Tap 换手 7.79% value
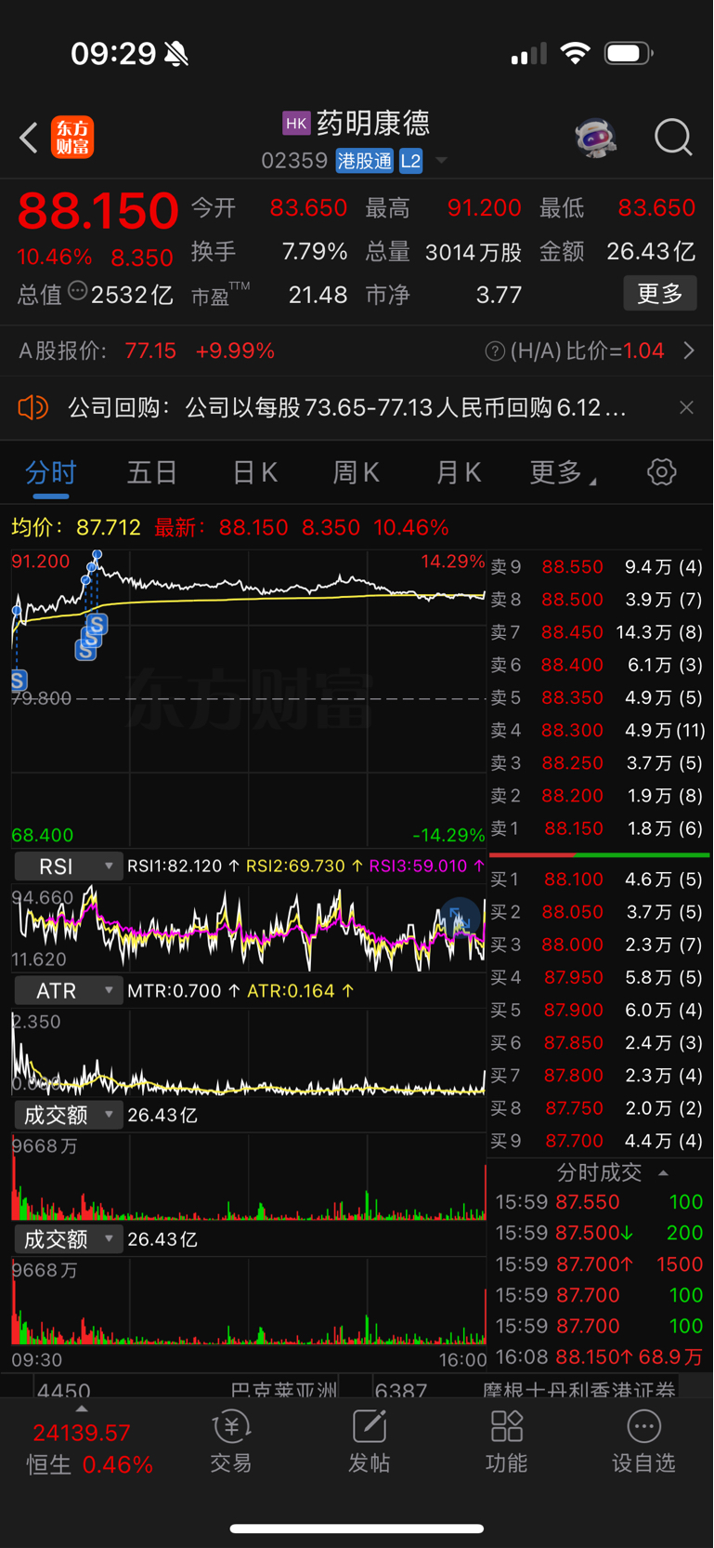This screenshot has height=1548, width=714. [315, 252]
